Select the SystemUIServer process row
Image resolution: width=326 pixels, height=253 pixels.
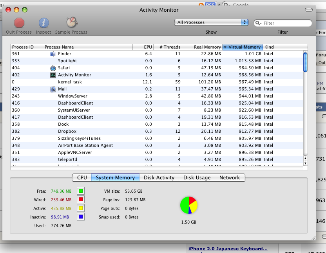(157, 110)
